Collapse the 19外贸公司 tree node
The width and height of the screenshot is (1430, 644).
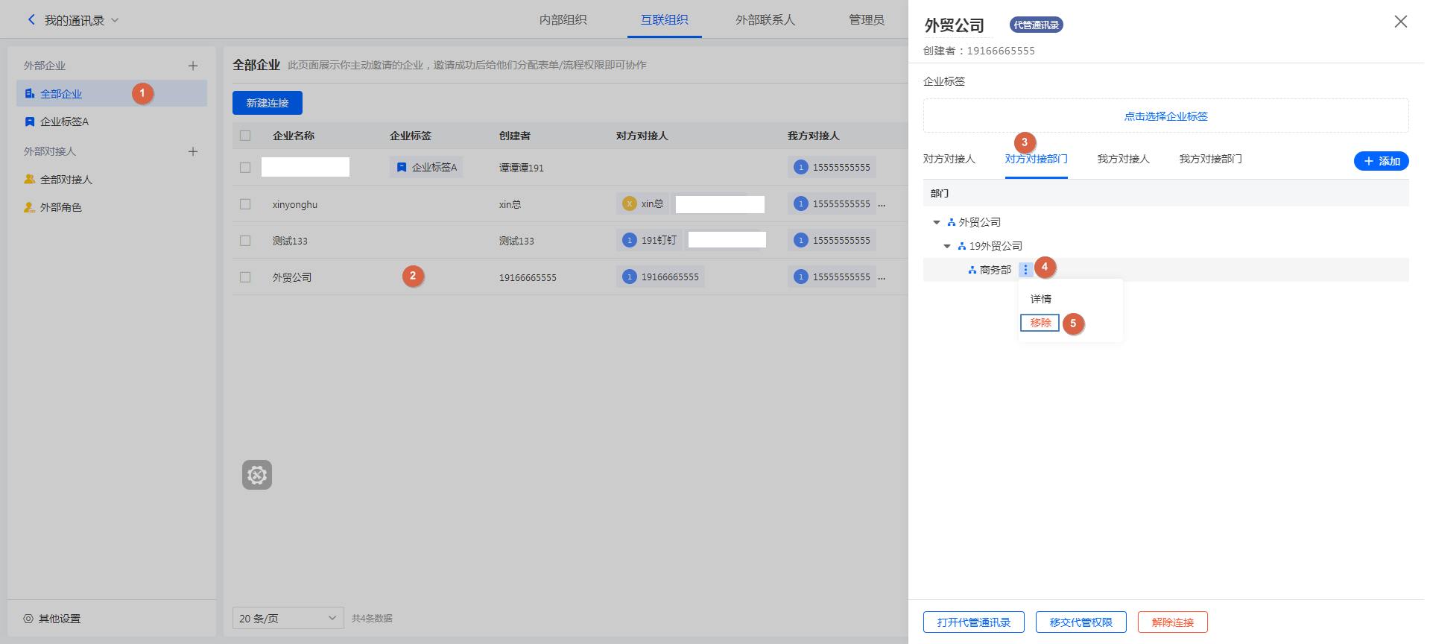[947, 246]
